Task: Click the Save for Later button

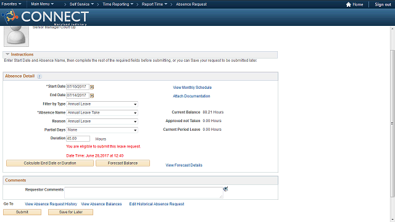Action: click(x=70, y=212)
